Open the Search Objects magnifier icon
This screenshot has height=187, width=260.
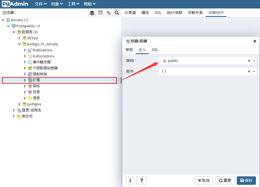point(117,13)
